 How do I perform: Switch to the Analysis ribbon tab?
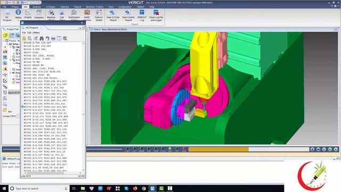(x=37, y=7)
